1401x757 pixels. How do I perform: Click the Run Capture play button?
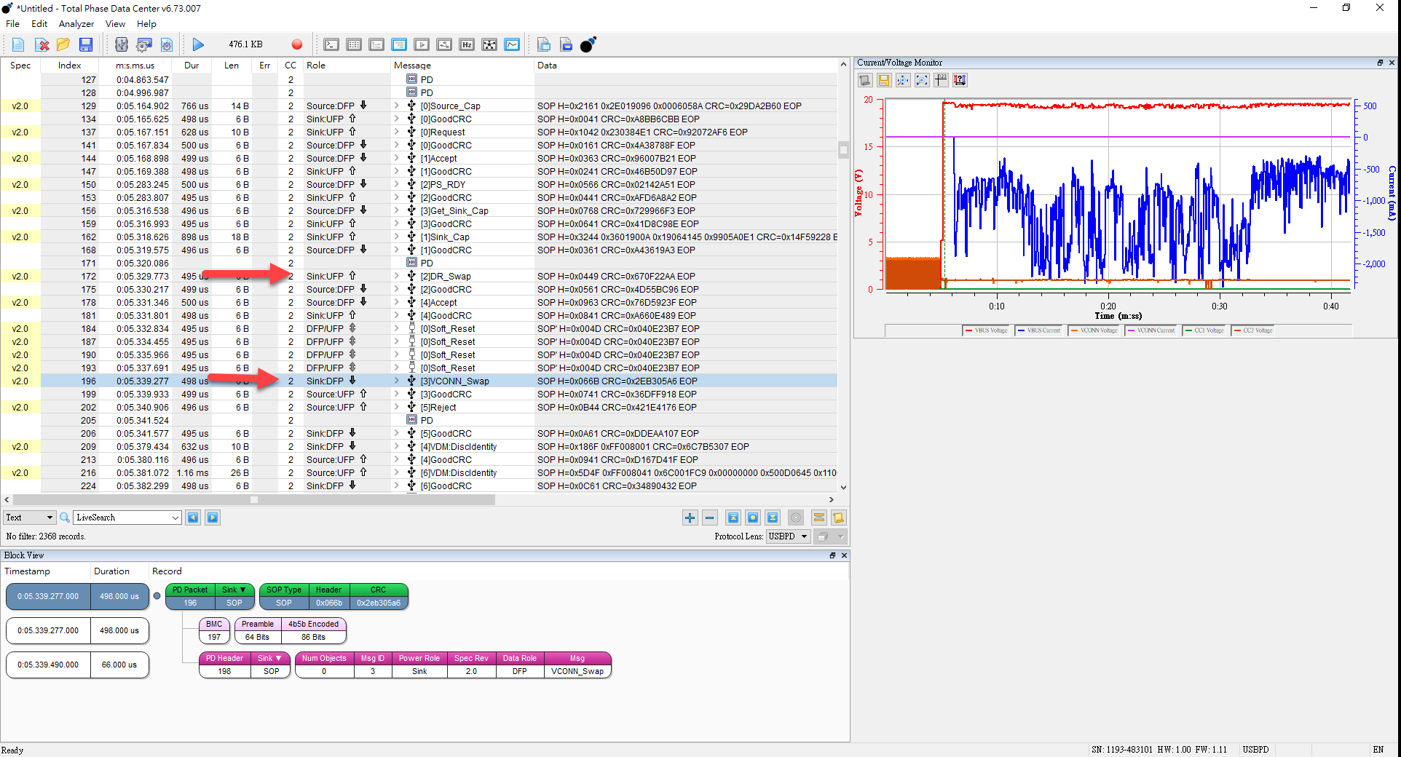(198, 45)
